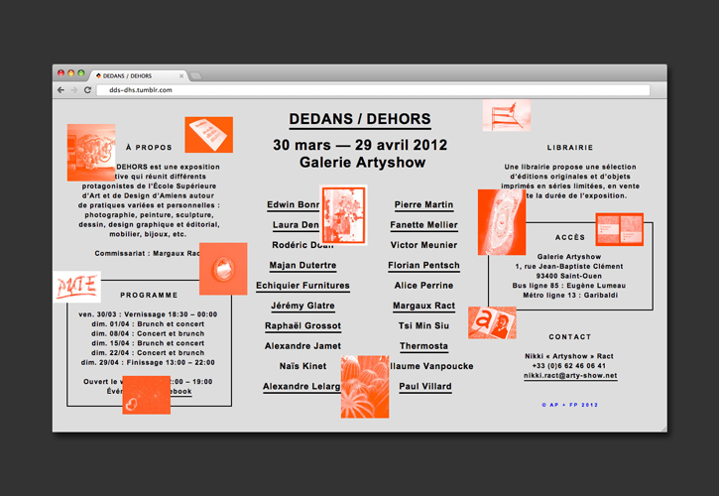
Task: Click orange thumbnail in the programme box
Action: [146, 395]
